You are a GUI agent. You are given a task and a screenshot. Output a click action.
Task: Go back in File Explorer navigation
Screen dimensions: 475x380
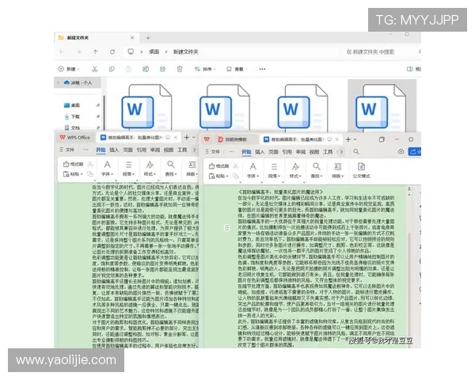coord(62,51)
